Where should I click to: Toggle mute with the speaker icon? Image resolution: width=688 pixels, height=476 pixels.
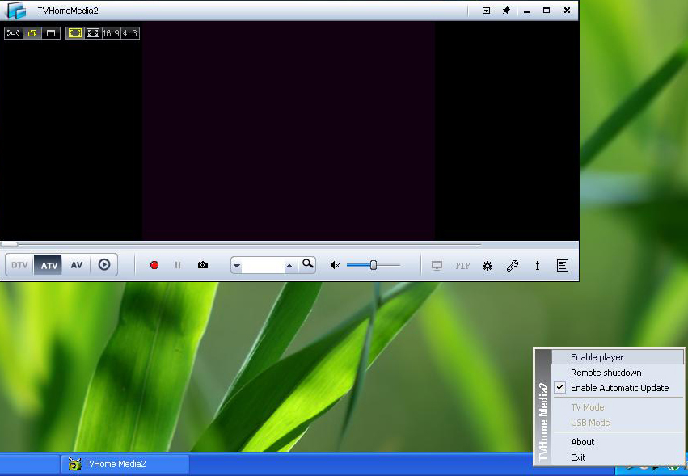(335, 265)
